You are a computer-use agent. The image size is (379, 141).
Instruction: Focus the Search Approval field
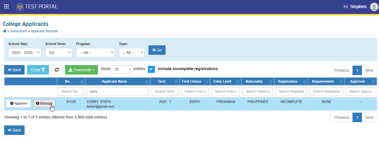361,91
